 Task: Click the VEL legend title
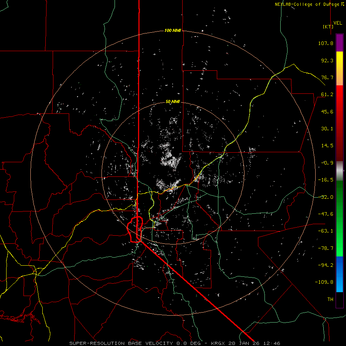[x=338, y=23]
